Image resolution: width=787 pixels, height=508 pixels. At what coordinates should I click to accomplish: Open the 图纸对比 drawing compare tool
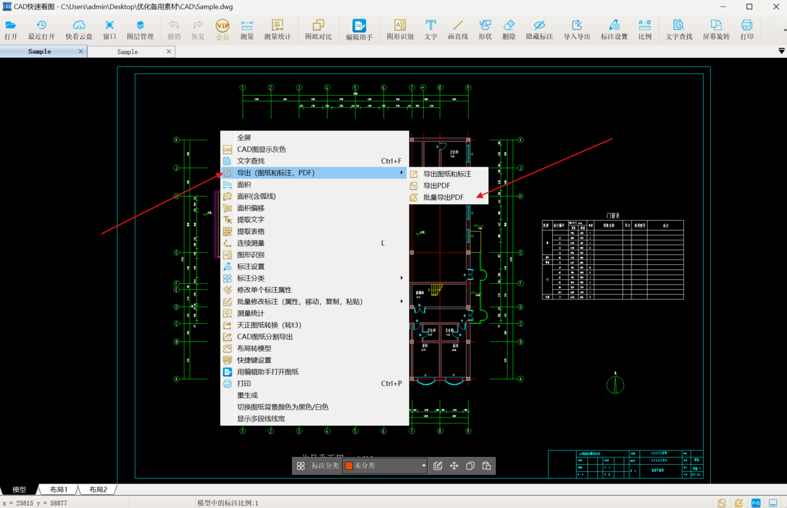coord(318,29)
